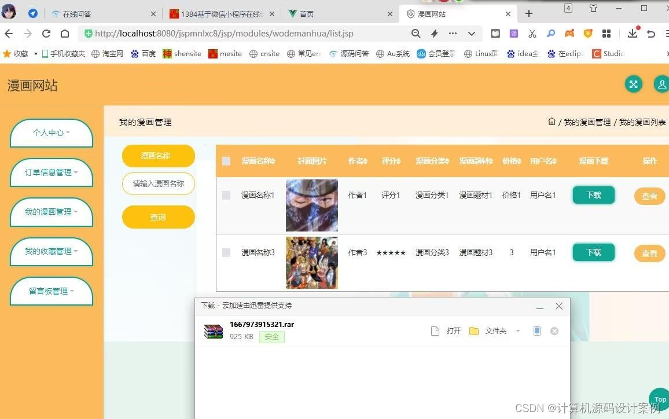The width and height of the screenshot is (669, 419).
Task: Check the checkbox for 漫画名称1 row
Action: point(226,195)
